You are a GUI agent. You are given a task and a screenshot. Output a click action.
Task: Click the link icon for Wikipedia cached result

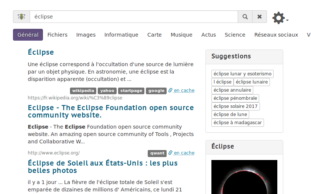(170, 90)
